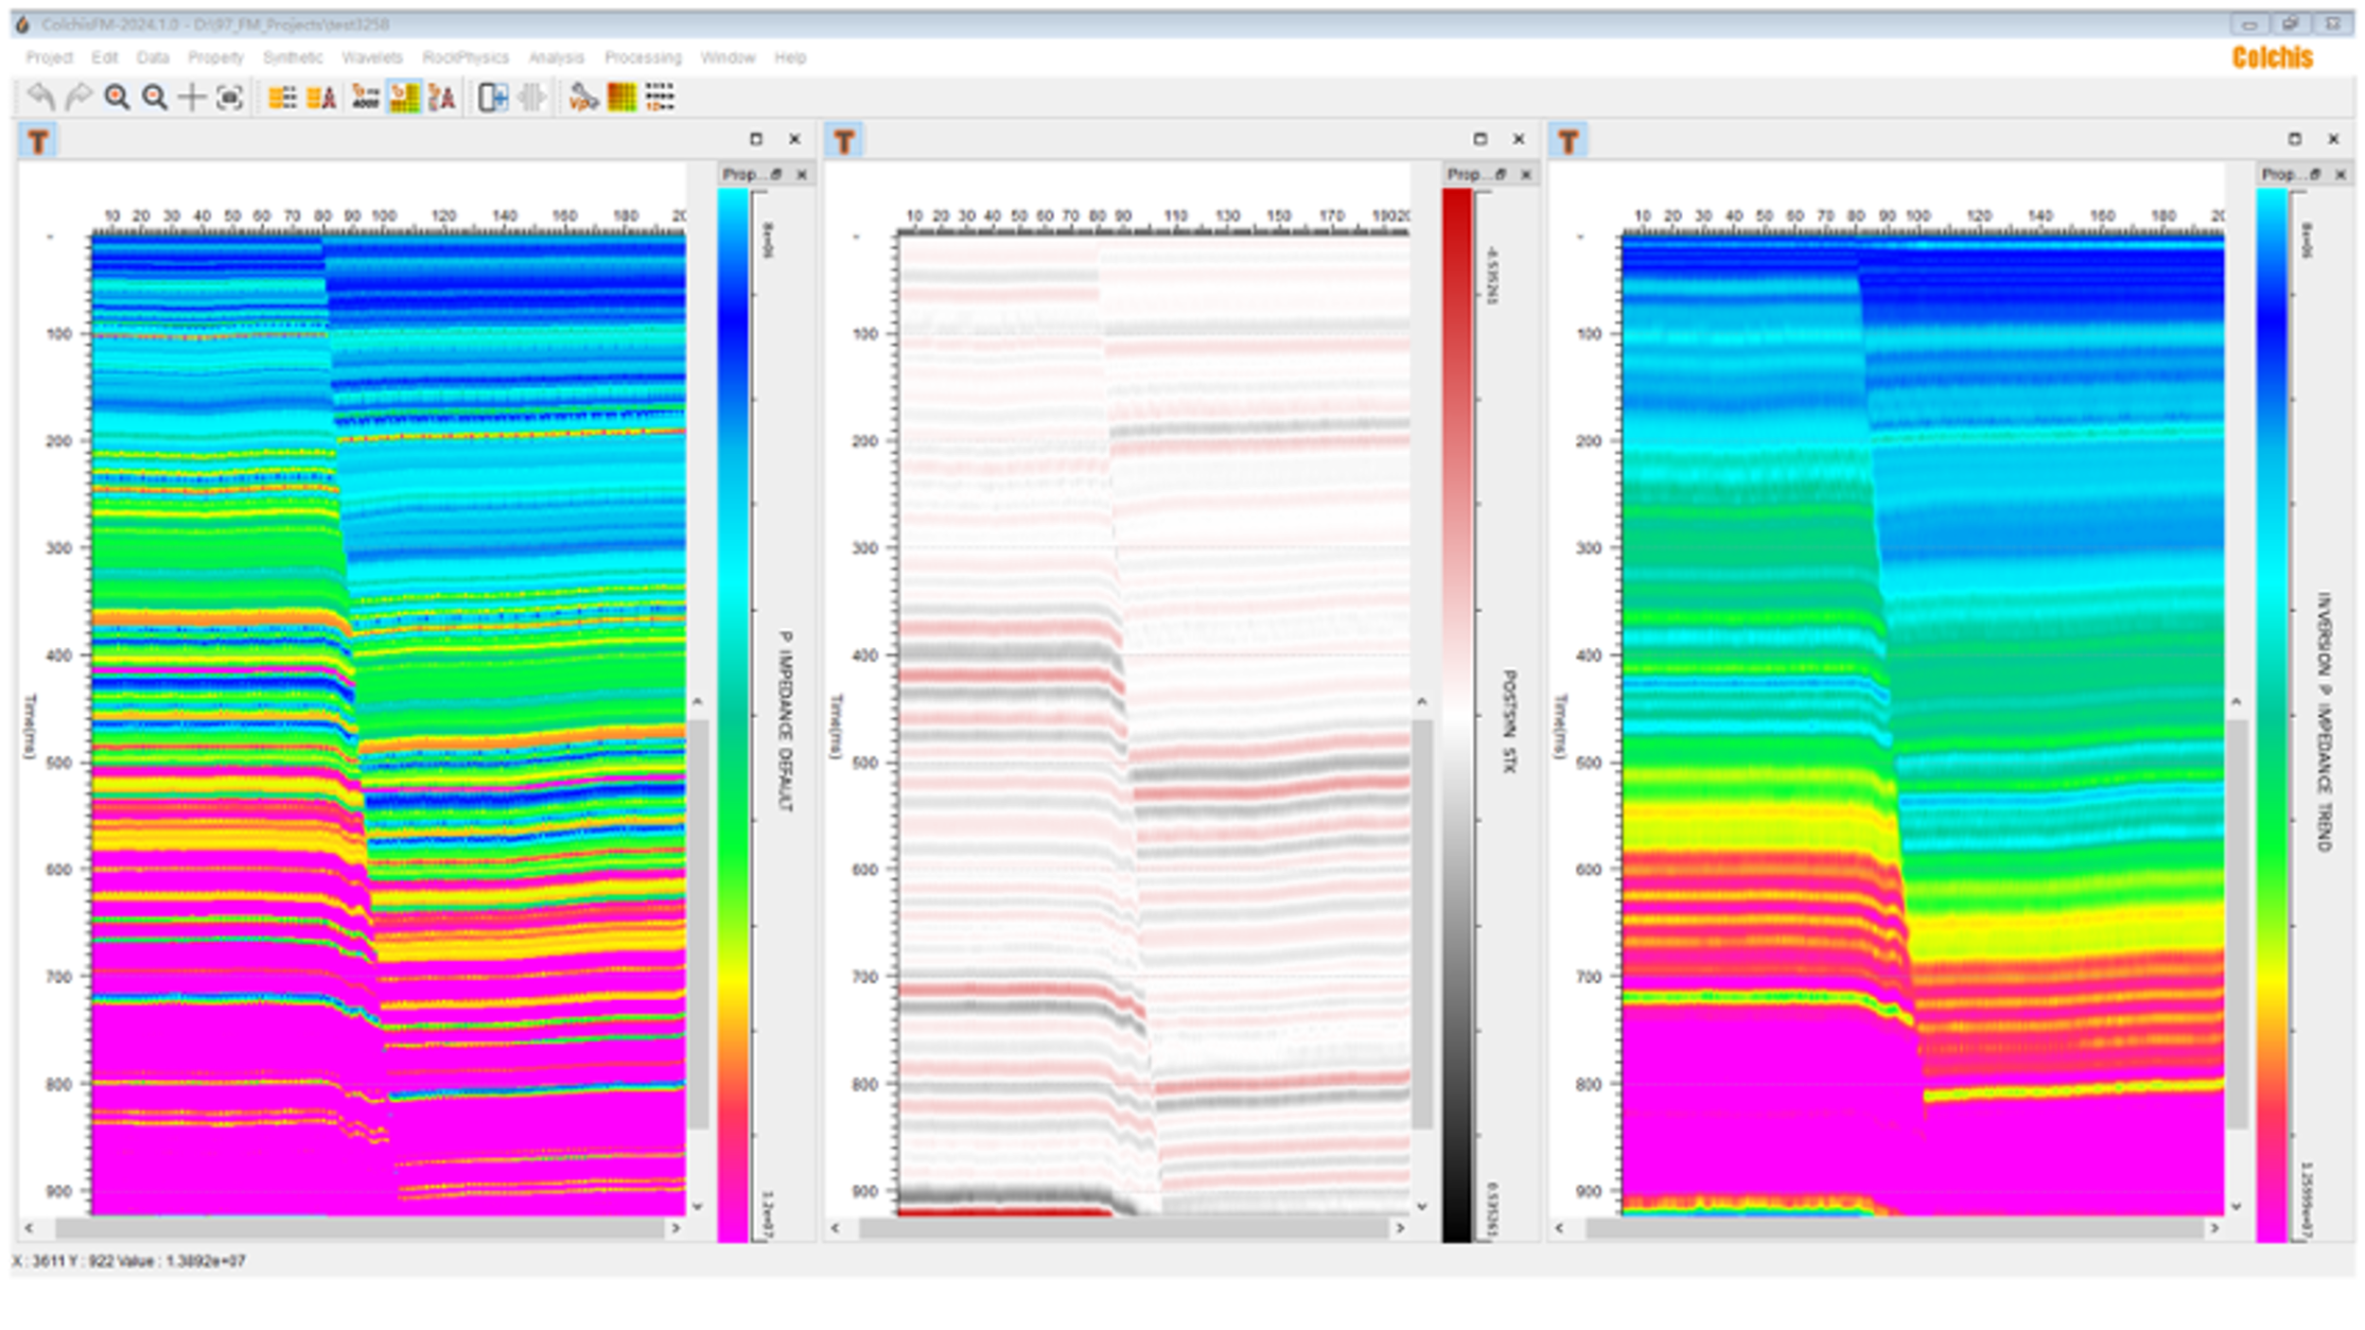Close the left P Impedance panel

[795, 139]
